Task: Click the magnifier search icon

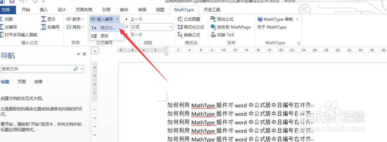Action: click(x=76, y=69)
